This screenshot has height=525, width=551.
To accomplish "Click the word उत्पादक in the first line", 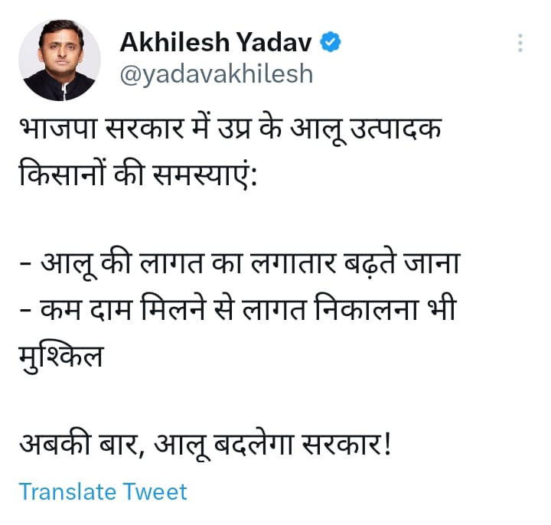I will click(x=396, y=129).
